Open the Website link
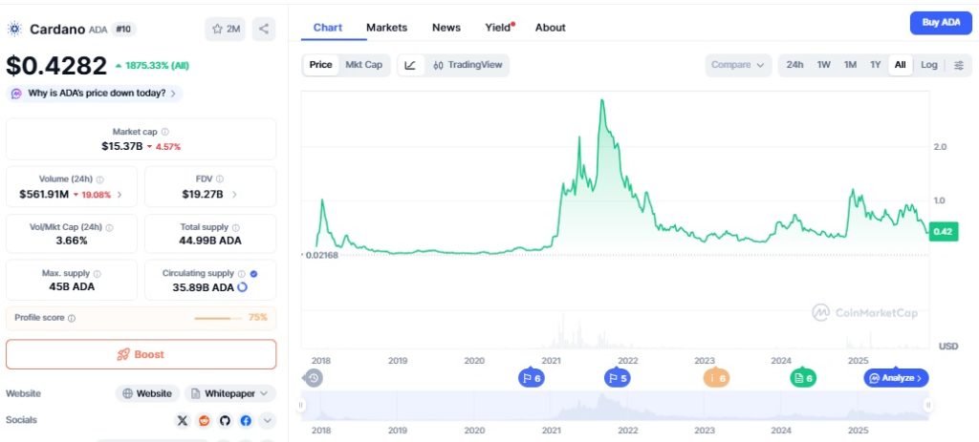 (147, 393)
